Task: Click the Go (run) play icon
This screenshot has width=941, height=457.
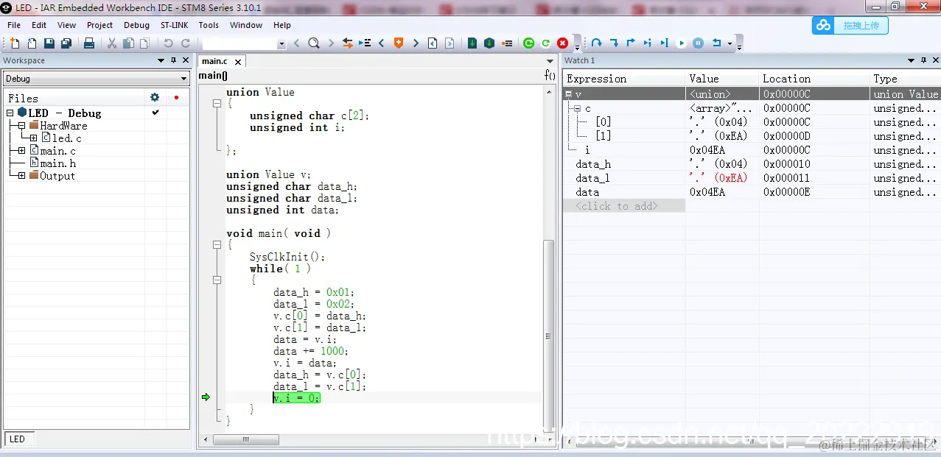Action: (x=682, y=43)
